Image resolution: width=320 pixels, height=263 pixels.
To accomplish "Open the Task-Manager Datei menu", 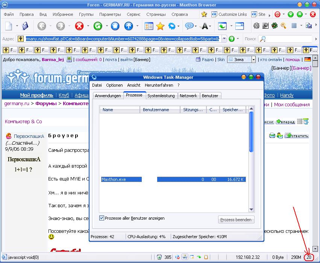I will point(97,85).
